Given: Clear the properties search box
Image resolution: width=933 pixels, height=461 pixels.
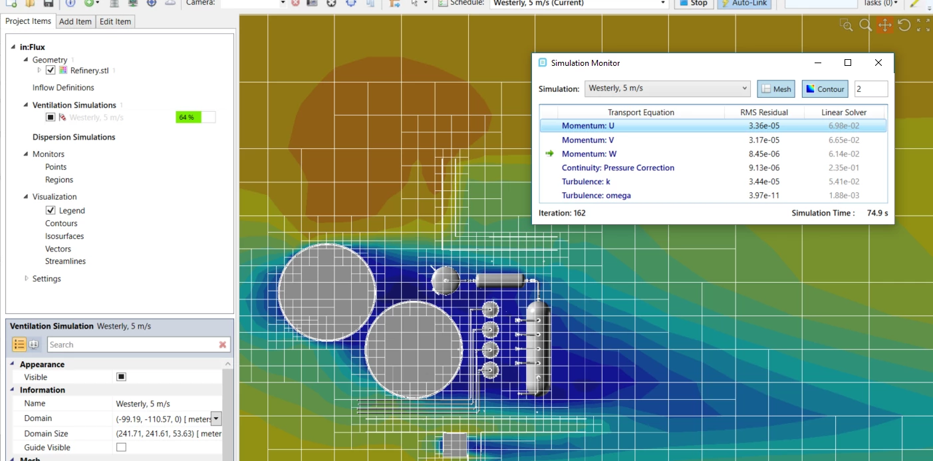Looking at the screenshot, I should point(223,345).
